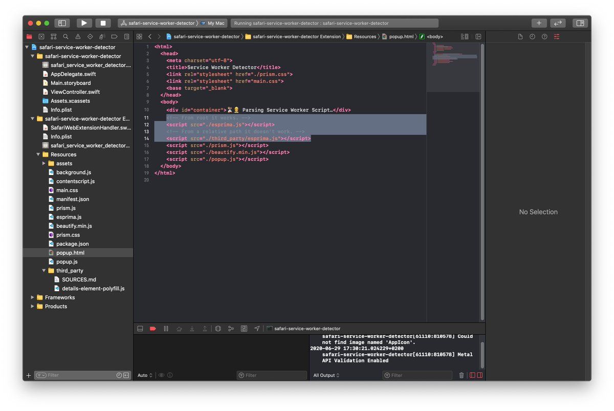Open the editor options lines icon

click(465, 37)
